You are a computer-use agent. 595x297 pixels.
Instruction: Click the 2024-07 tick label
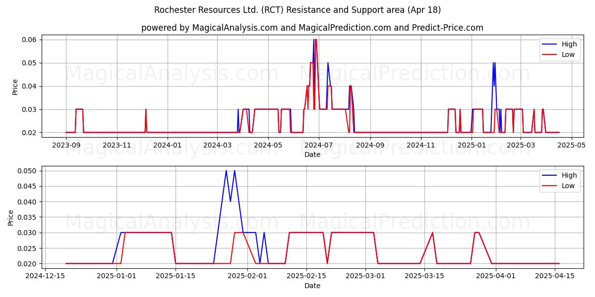pyautogui.click(x=318, y=145)
